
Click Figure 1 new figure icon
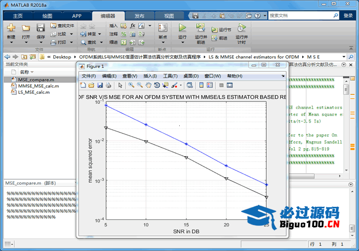point(83,85)
